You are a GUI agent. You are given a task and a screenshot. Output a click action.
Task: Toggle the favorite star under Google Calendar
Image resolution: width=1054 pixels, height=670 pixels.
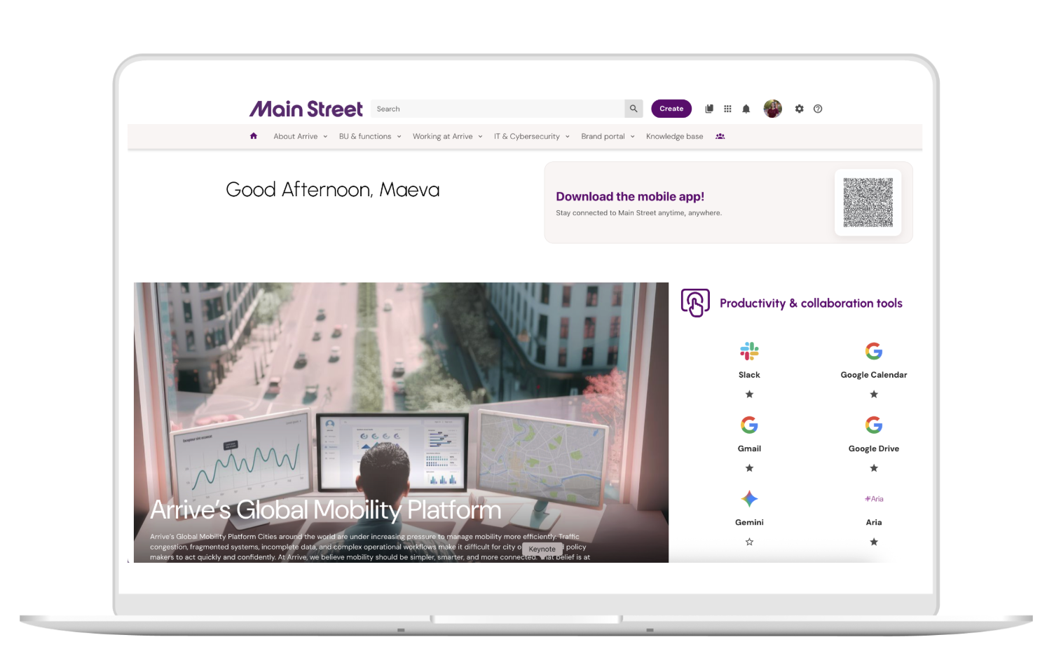point(874,395)
